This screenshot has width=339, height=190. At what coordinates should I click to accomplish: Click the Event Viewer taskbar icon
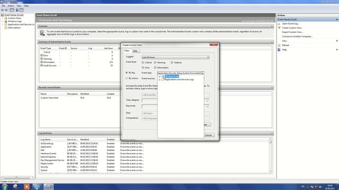click(x=48, y=186)
